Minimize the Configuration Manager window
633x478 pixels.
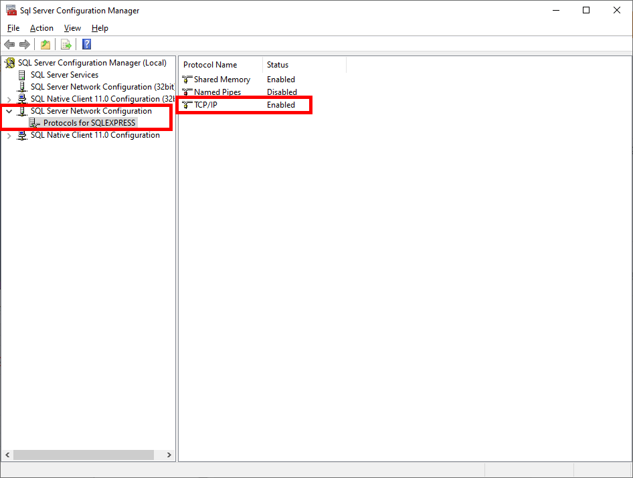(x=556, y=11)
